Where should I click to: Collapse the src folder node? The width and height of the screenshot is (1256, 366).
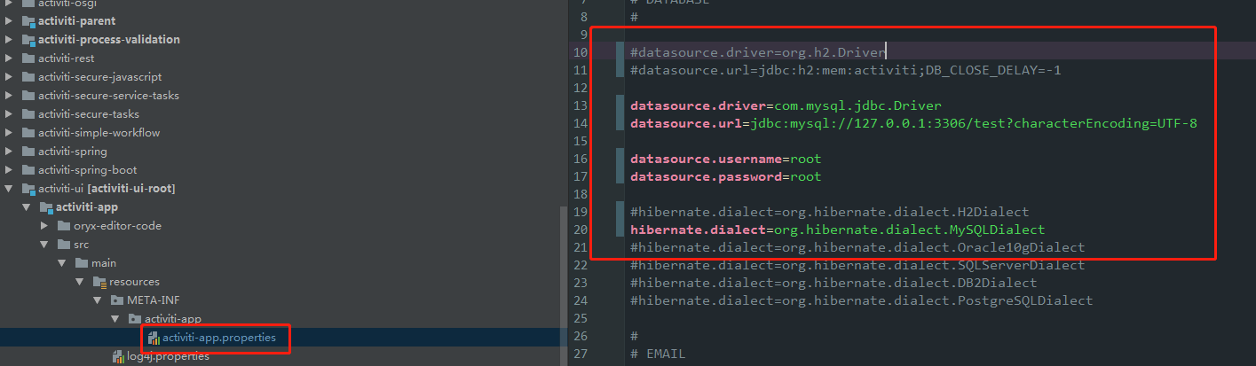(44, 245)
